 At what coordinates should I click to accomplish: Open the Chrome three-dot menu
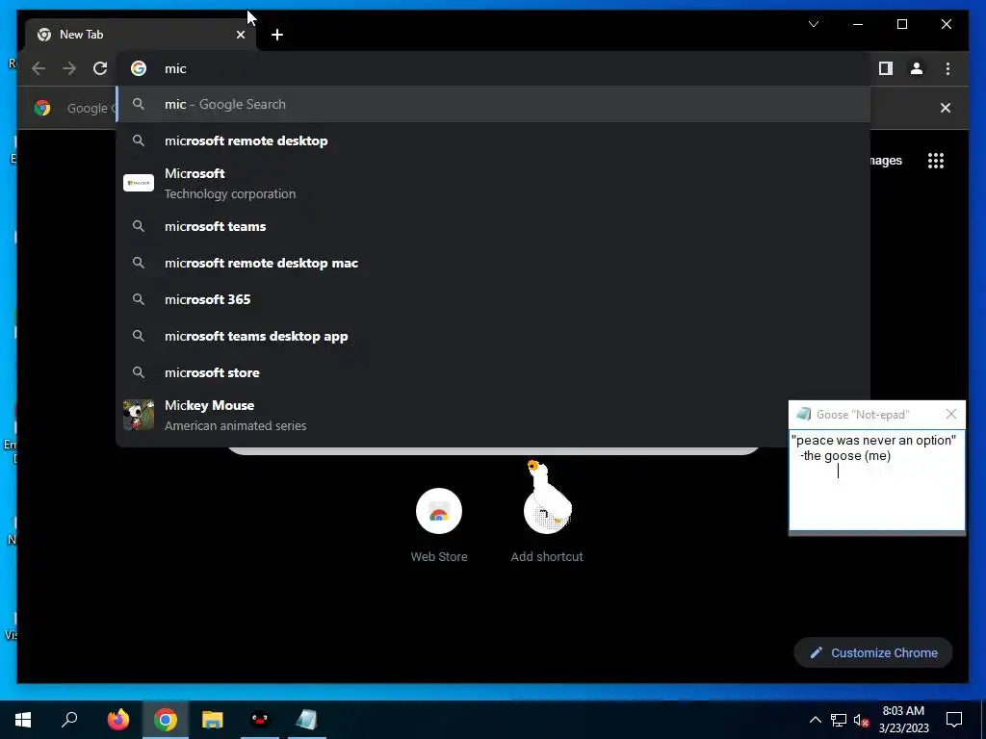point(947,68)
